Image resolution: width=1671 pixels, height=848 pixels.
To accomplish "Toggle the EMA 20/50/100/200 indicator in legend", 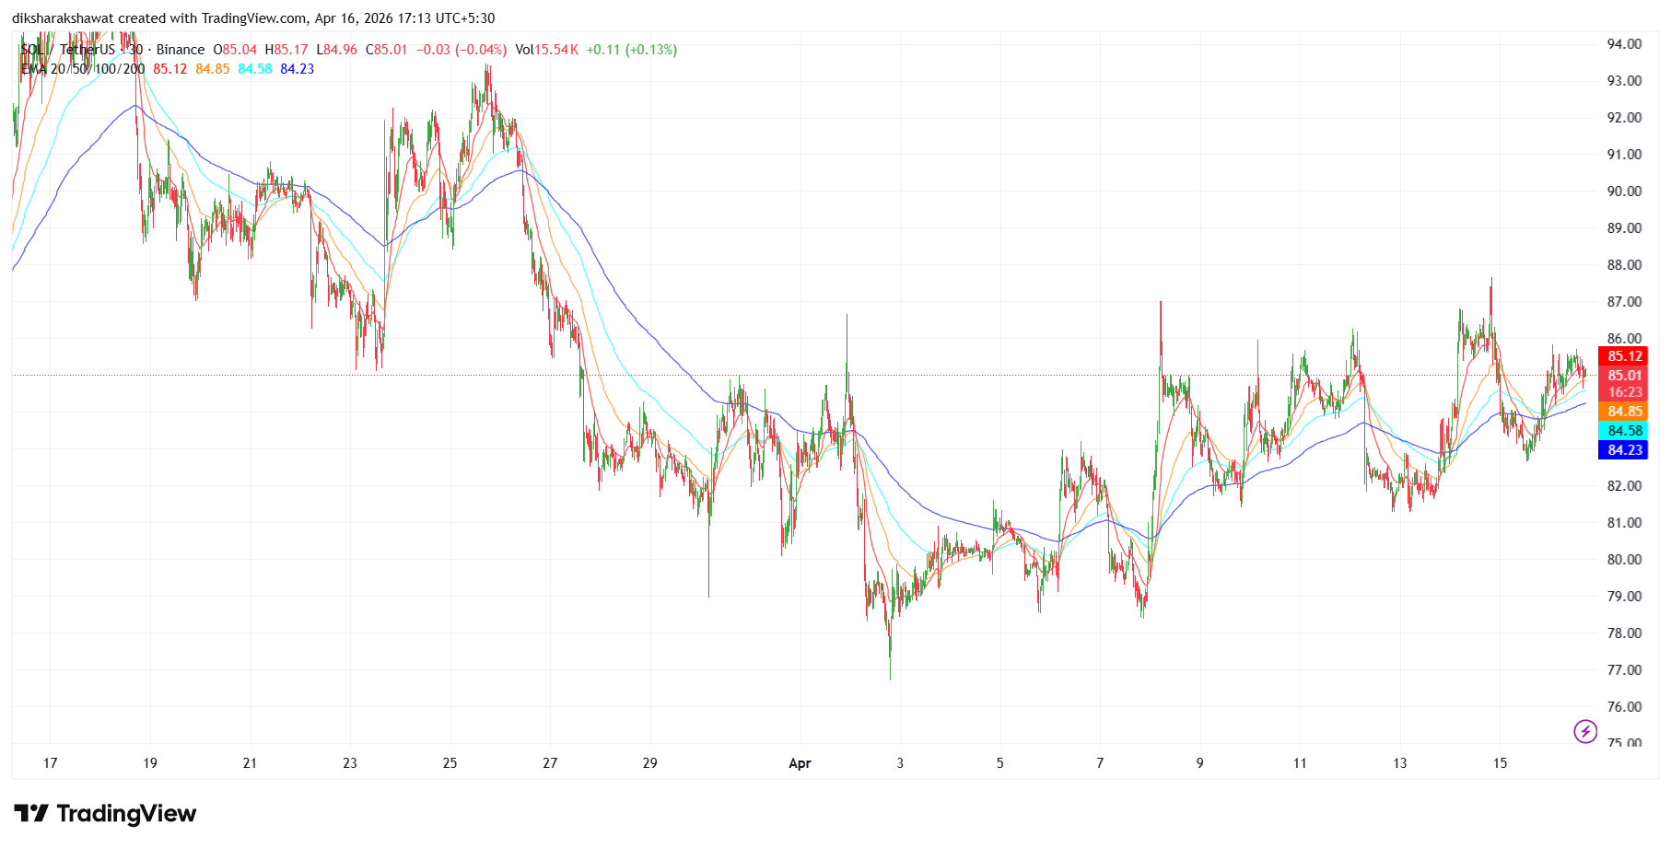I will click(81, 69).
